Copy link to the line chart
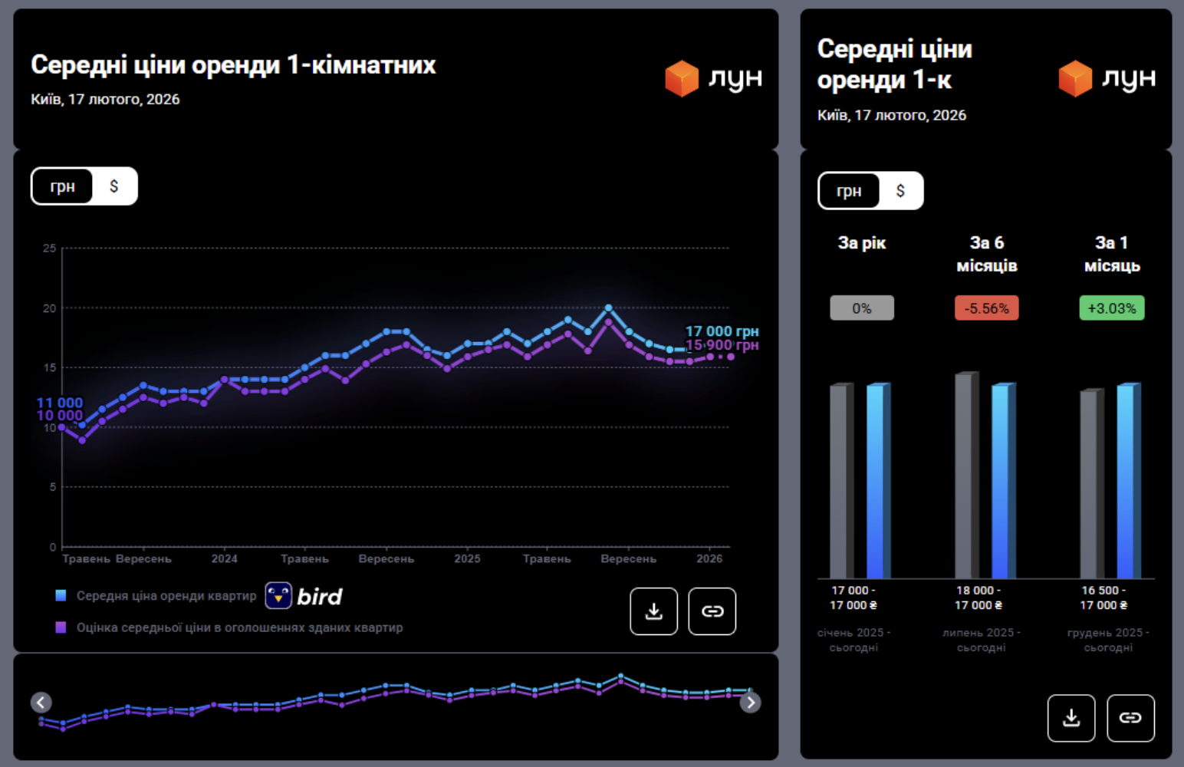Viewport: 1184px width, 767px height. (x=712, y=611)
